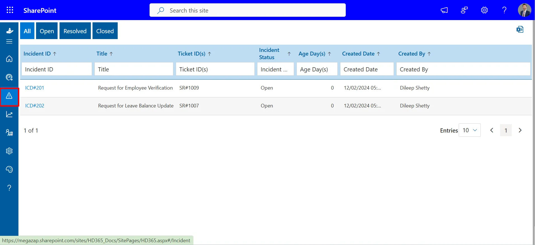
Task: Sort by Incident Status column arrow
Action: 289,54
